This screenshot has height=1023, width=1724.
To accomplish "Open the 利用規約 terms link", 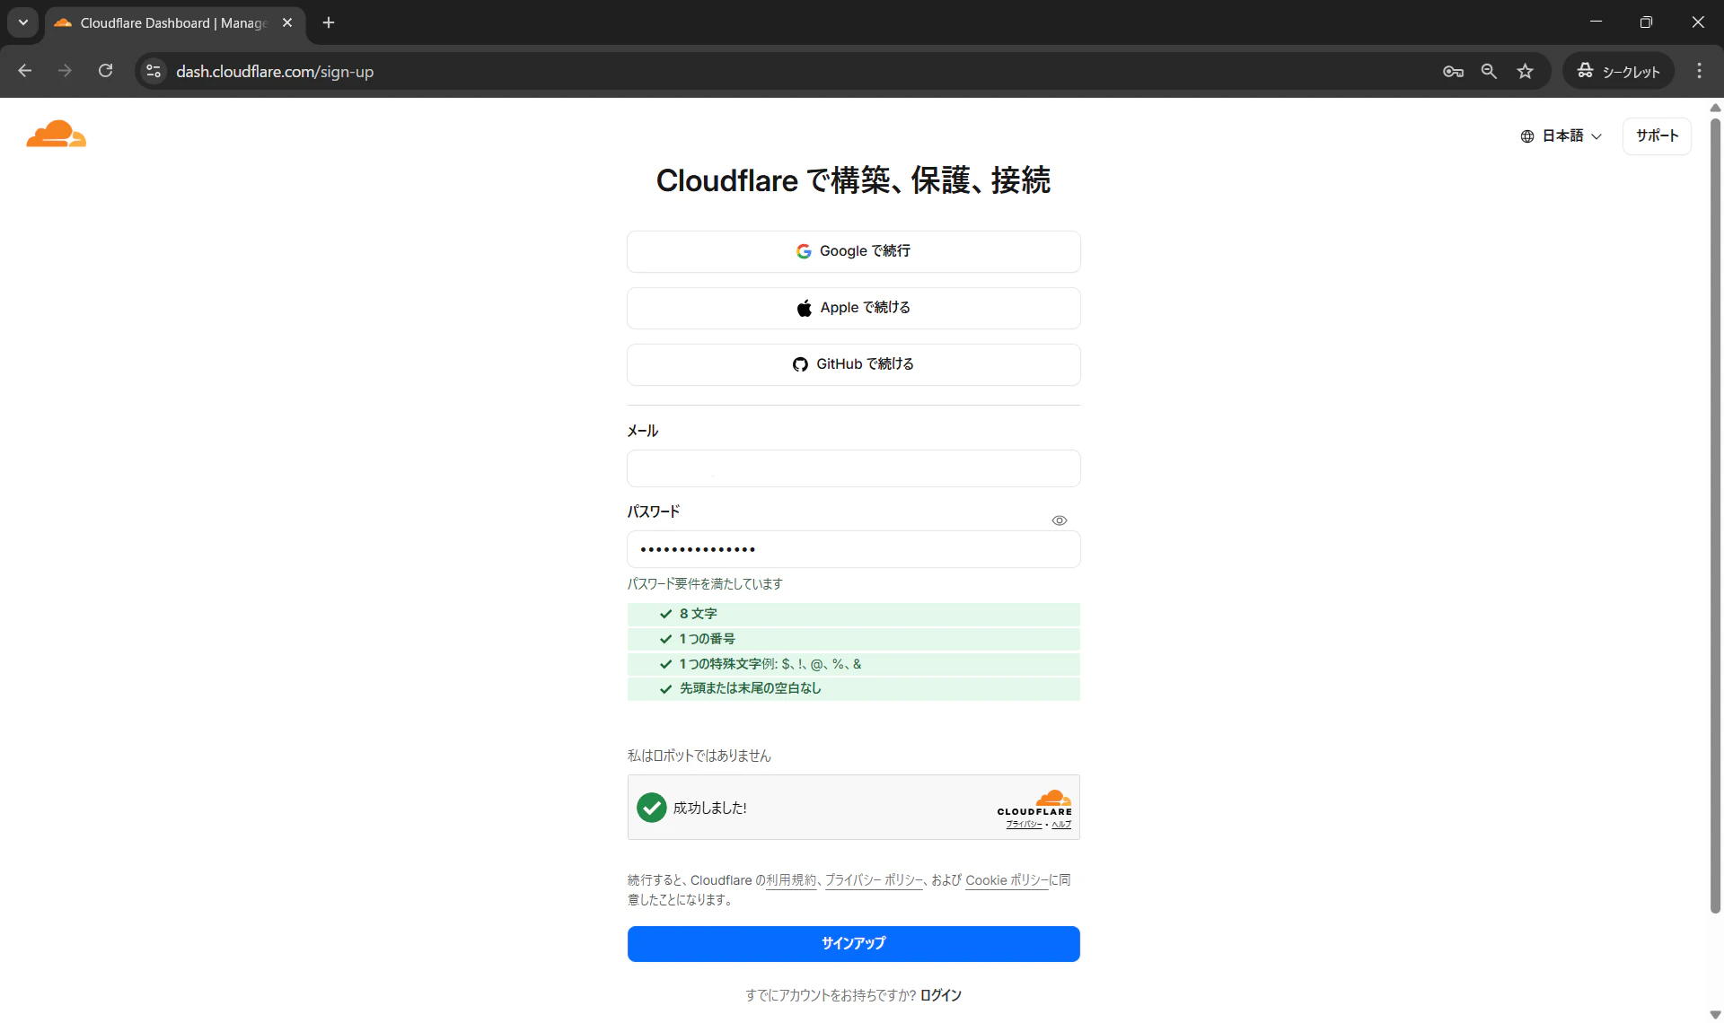I will point(791,880).
